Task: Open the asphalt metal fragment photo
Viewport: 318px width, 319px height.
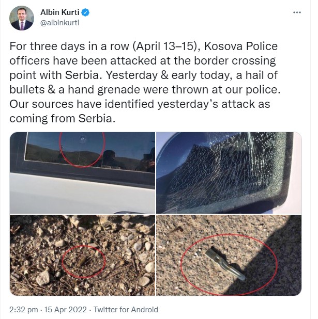Action: click(x=229, y=255)
